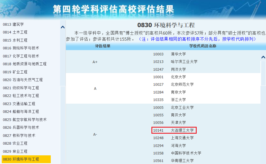The width and height of the screenshot is (266, 164).
Task: Click 浙江大学 entry
Action: pyautogui.click(x=178, y=100)
